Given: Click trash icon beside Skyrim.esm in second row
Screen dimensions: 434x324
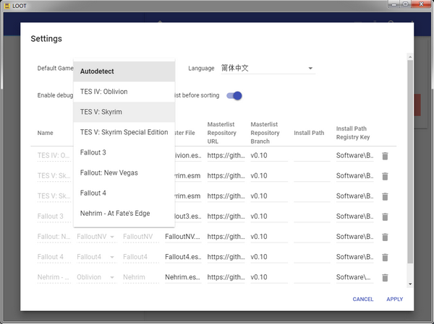Looking at the screenshot, I should [x=385, y=176].
